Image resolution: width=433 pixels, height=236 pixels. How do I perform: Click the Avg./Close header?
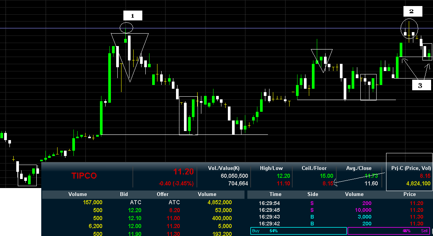point(359,168)
